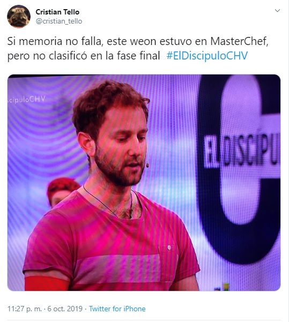The height and width of the screenshot is (322, 289).
Task: Open the pug profile picture avatar
Action: pos(19,17)
